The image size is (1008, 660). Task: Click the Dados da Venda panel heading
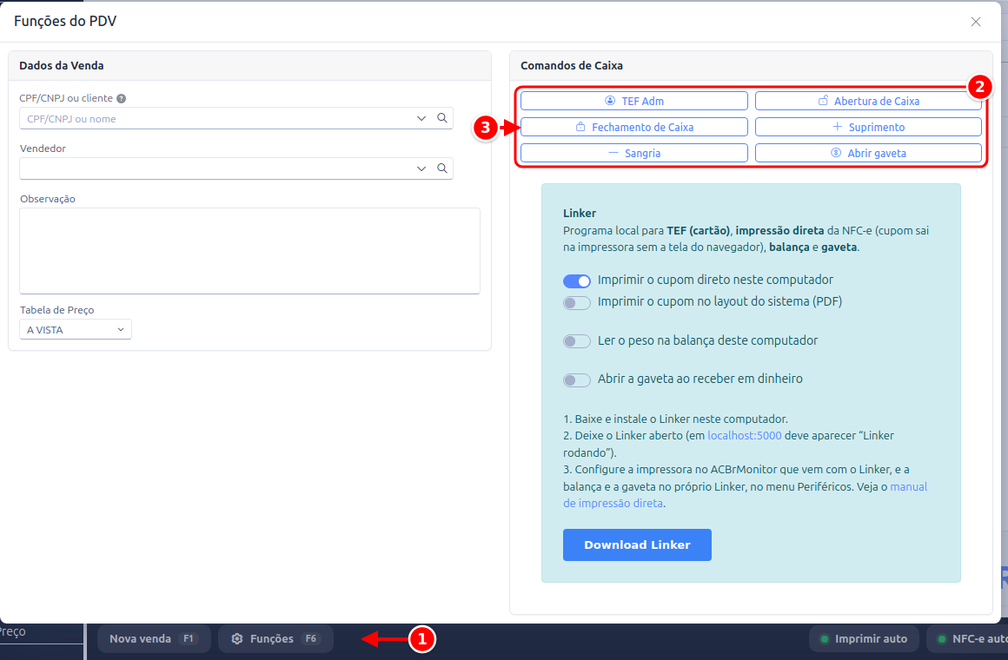(x=62, y=65)
